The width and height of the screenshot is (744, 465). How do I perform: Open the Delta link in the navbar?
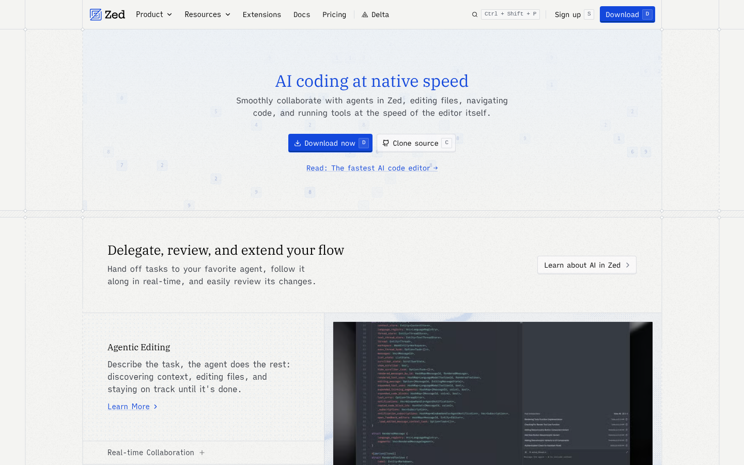376,14
